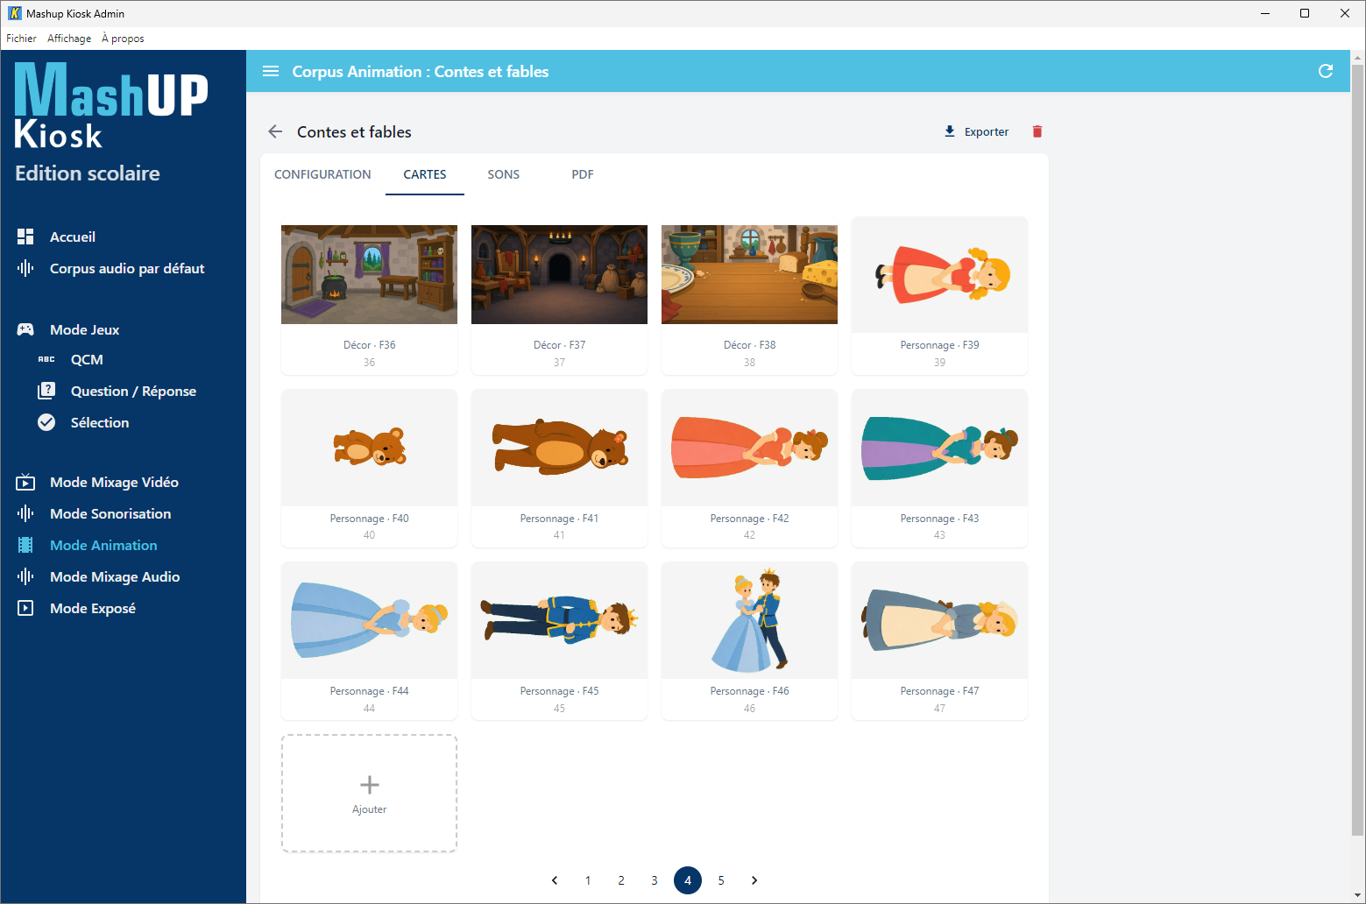Click the Mode Mixage Audio icon
1366x904 pixels.
pyautogui.click(x=25, y=576)
